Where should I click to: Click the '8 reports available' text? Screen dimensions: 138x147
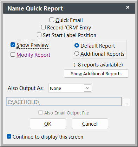click(98, 65)
